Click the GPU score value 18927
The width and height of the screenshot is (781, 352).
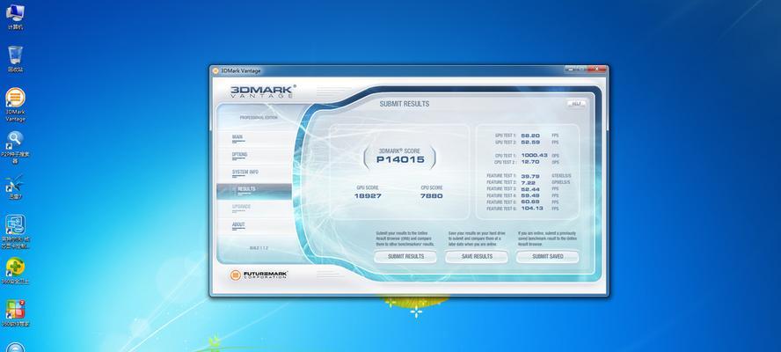point(368,196)
